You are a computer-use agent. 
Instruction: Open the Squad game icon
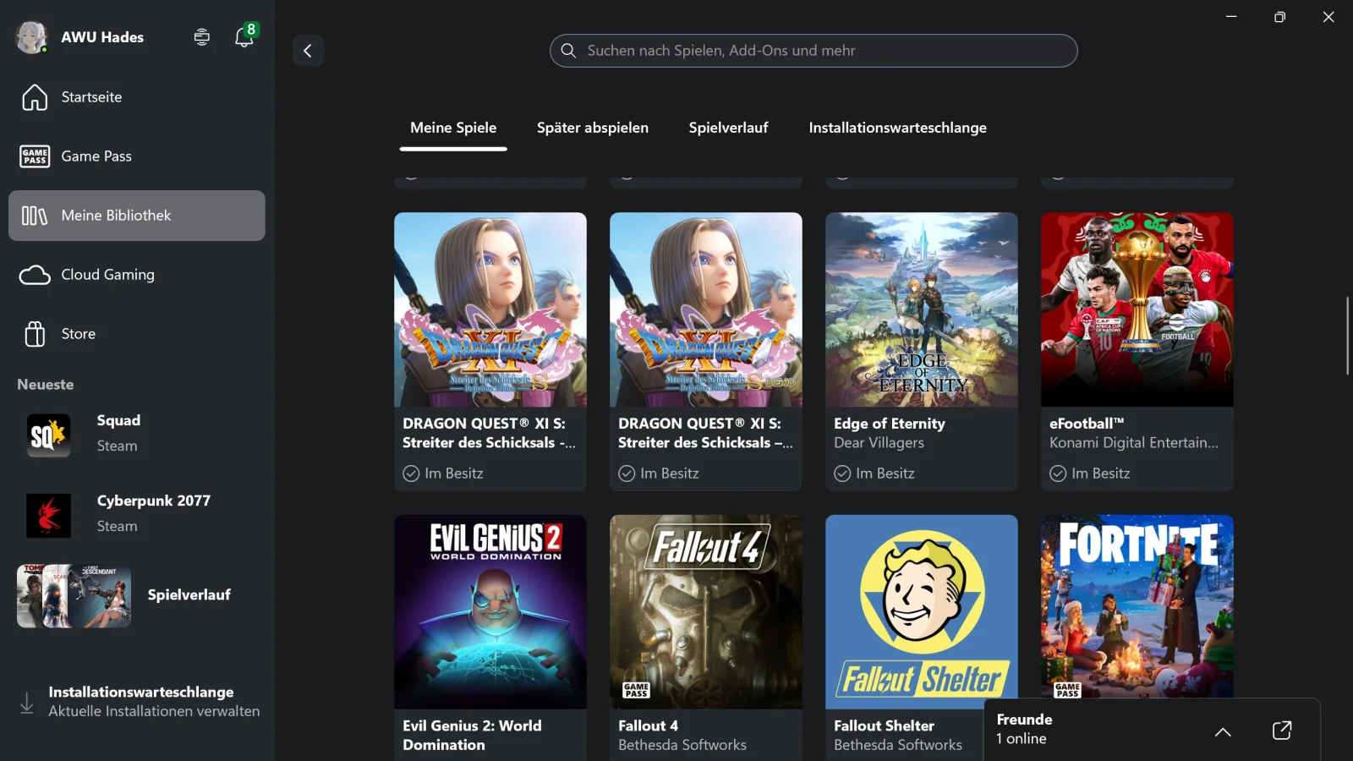(x=48, y=435)
